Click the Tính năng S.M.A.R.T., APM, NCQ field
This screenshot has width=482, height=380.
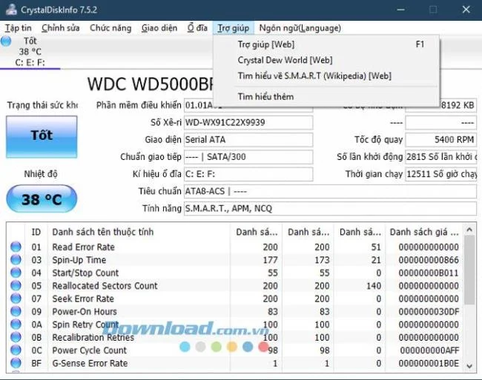(330, 208)
